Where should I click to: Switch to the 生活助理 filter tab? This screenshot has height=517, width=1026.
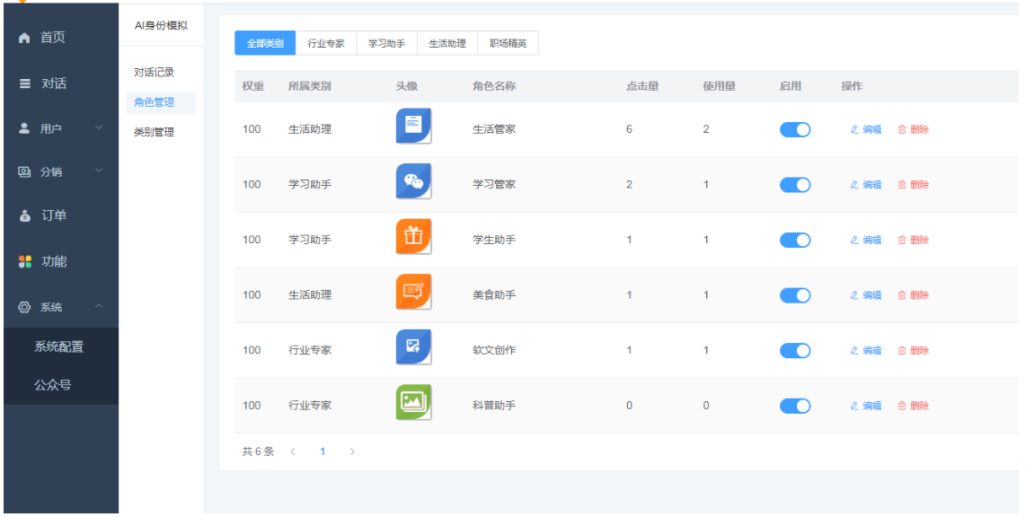(x=447, y=43)
